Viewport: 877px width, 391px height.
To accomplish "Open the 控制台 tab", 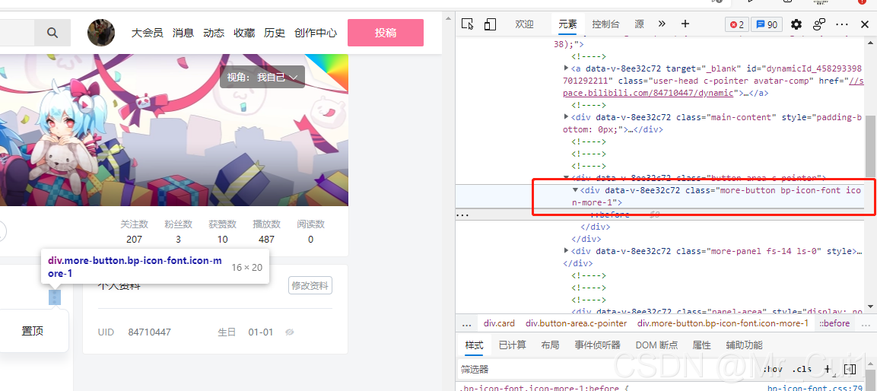I will pyautogui.click(x=605, y=24).
